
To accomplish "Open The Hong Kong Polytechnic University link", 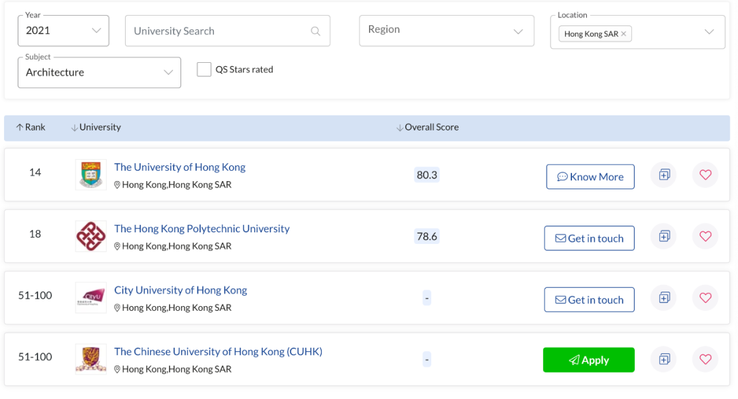I will click(202, 229).
